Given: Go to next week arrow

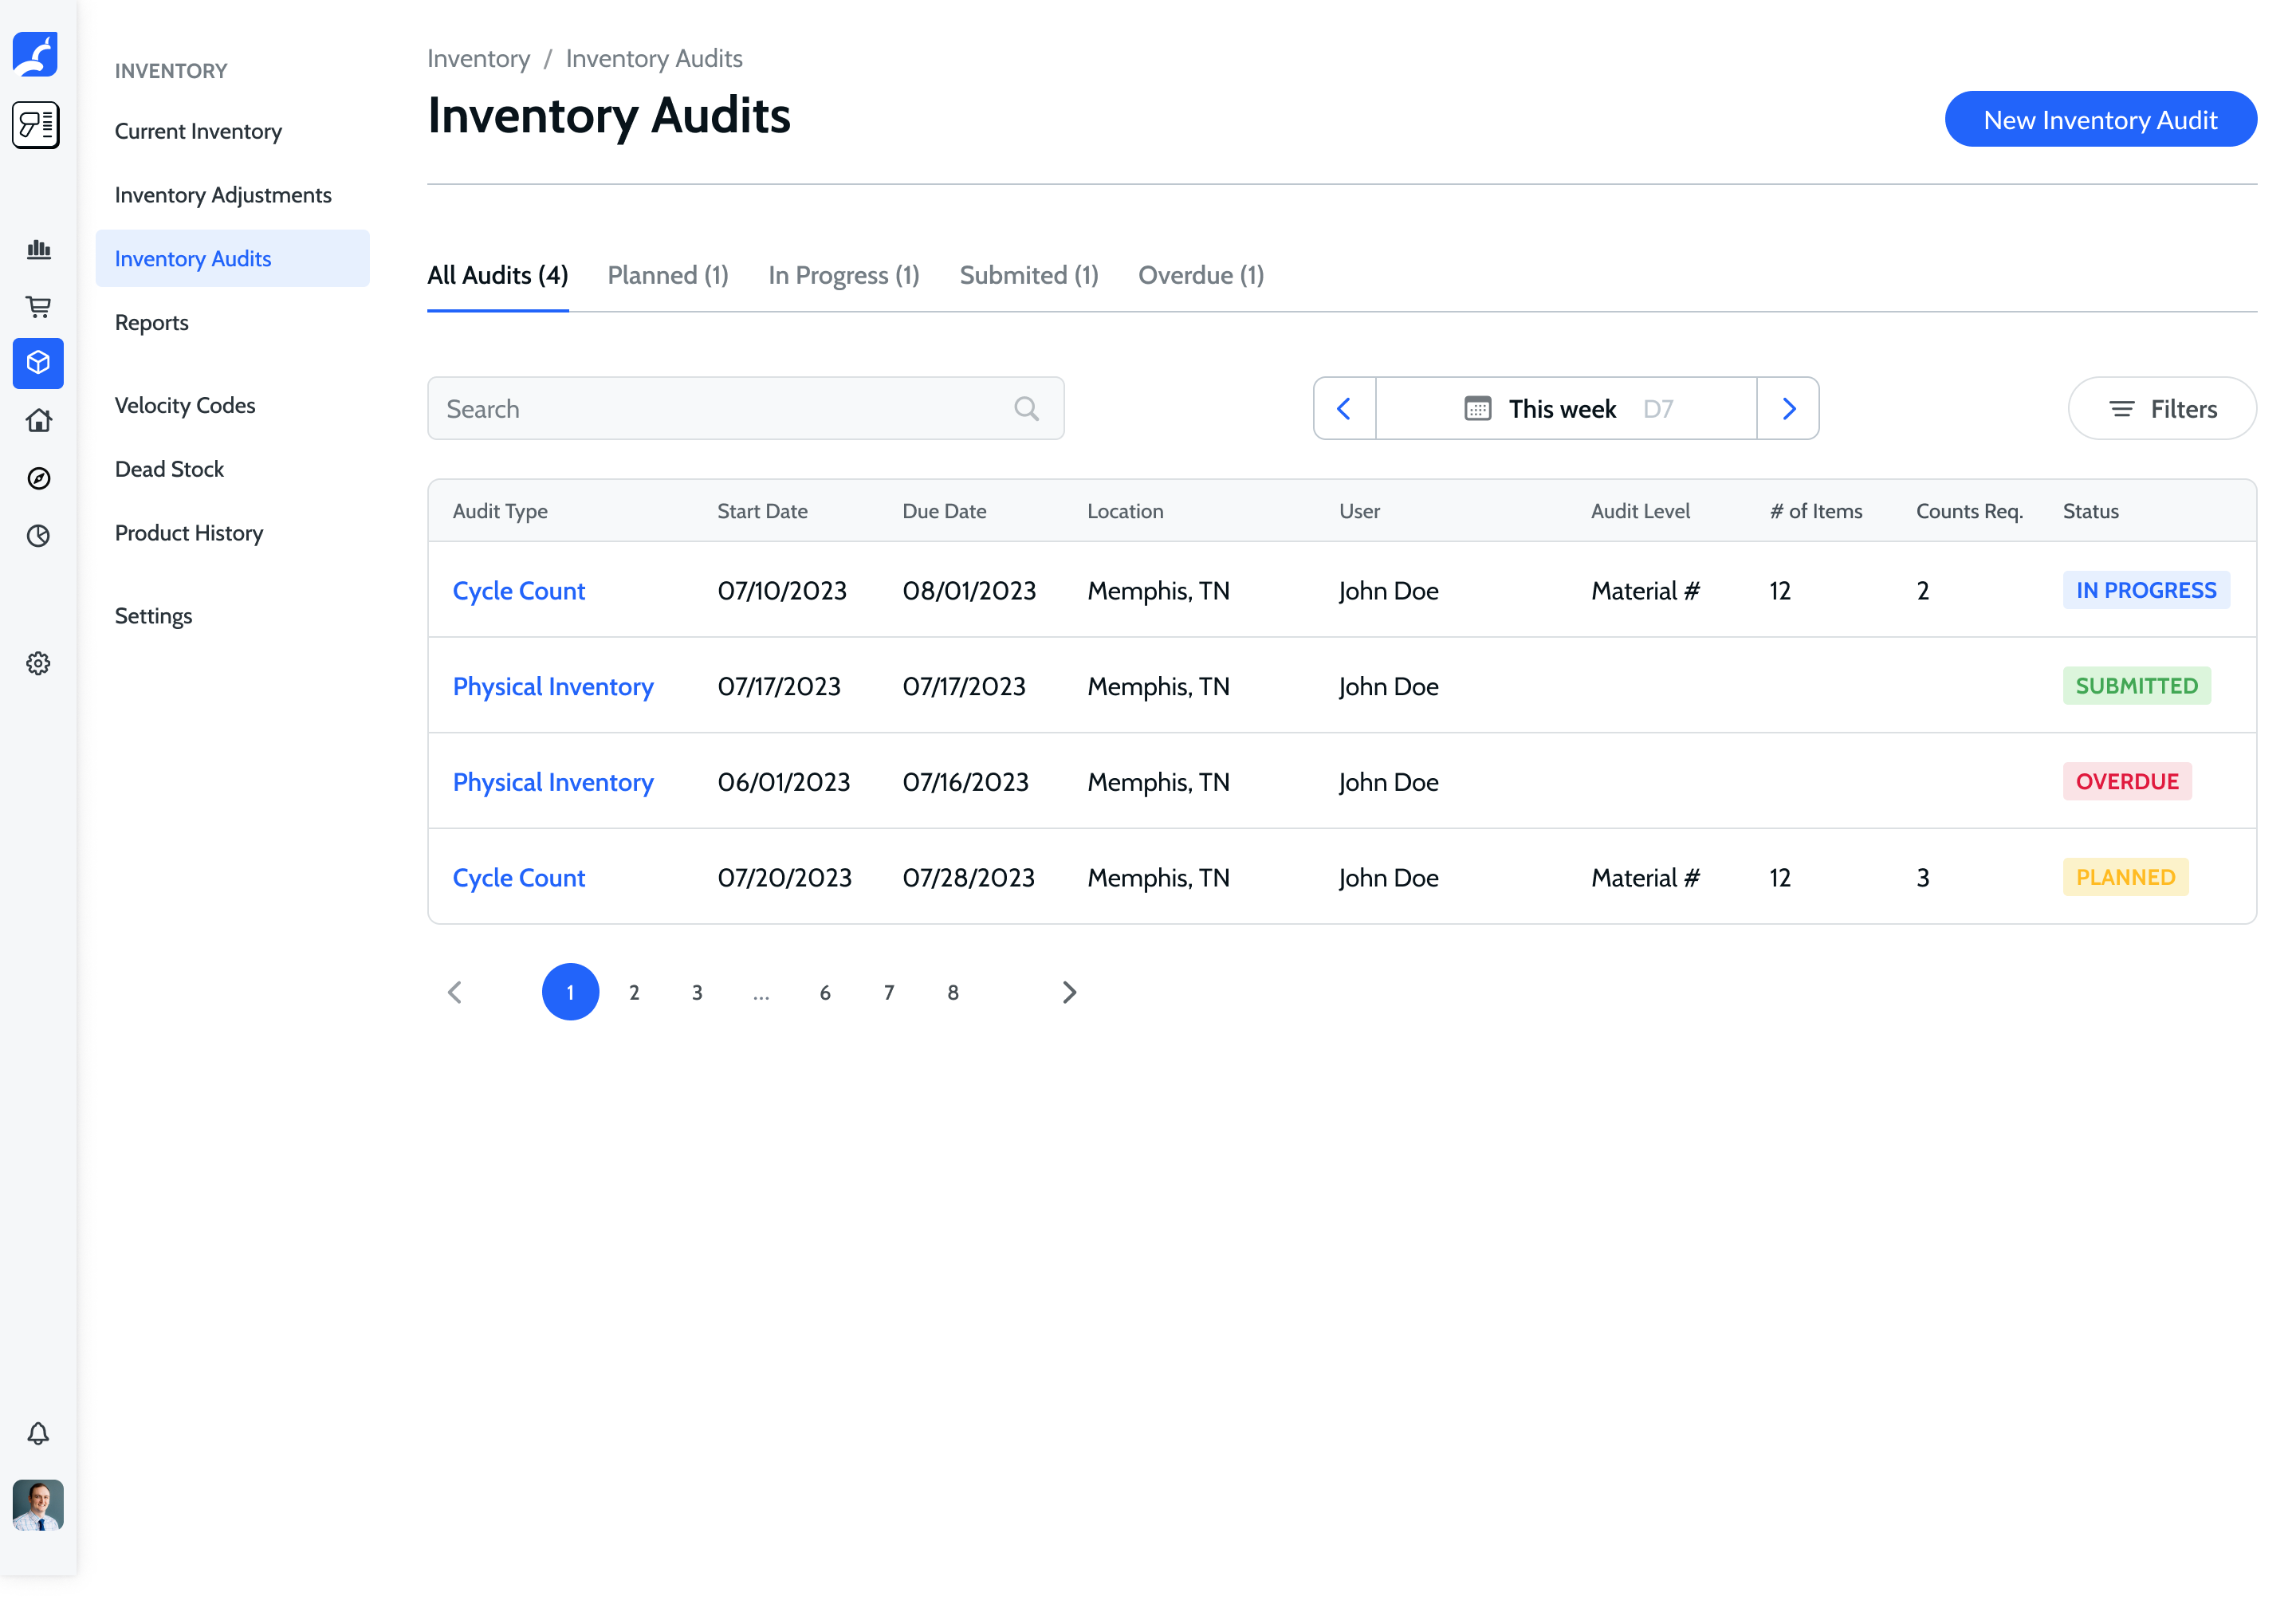Looking at the screenshot, I should pos(1788,408).
